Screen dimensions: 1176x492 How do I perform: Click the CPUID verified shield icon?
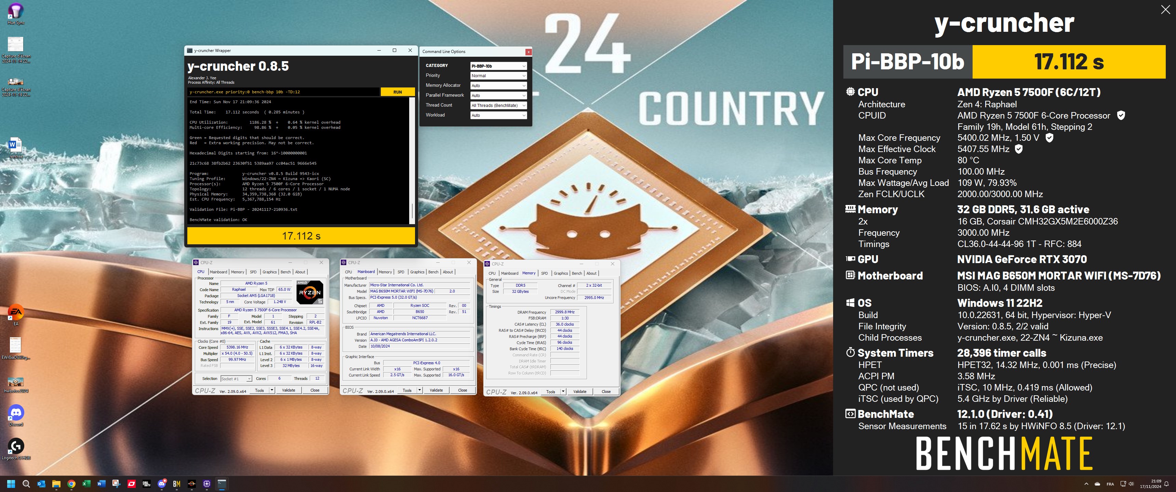[1121, 115]
